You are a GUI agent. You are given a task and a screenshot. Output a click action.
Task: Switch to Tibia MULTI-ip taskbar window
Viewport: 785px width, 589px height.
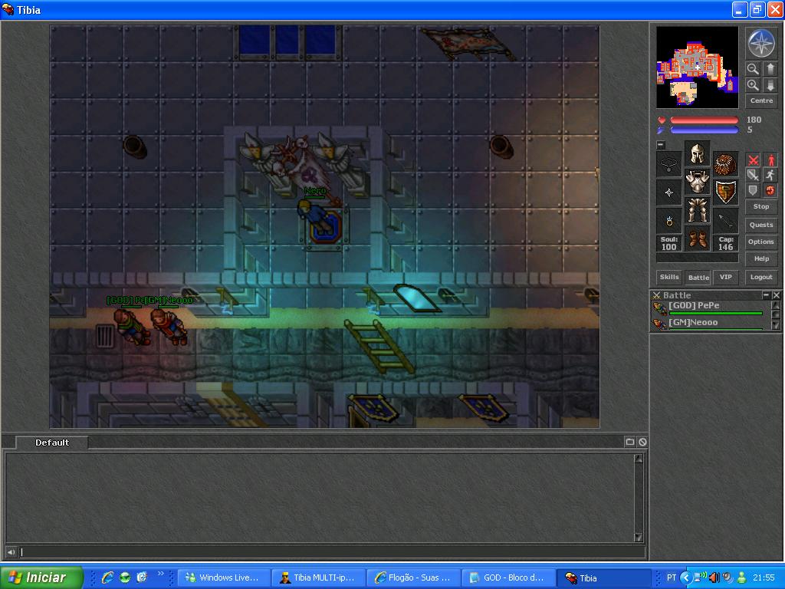coord(318,577)
